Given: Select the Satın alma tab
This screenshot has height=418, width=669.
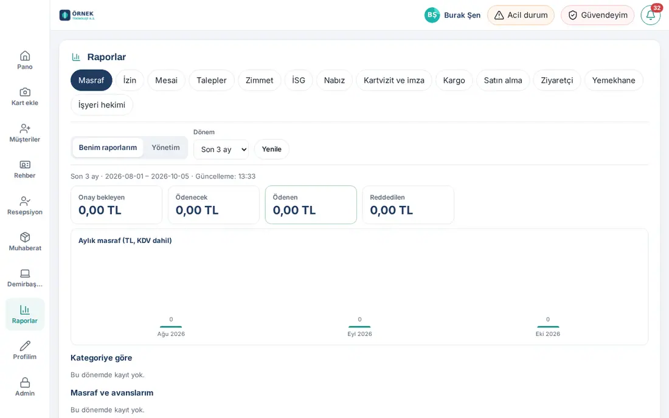Looking at the screenshot, I should 503,81.
